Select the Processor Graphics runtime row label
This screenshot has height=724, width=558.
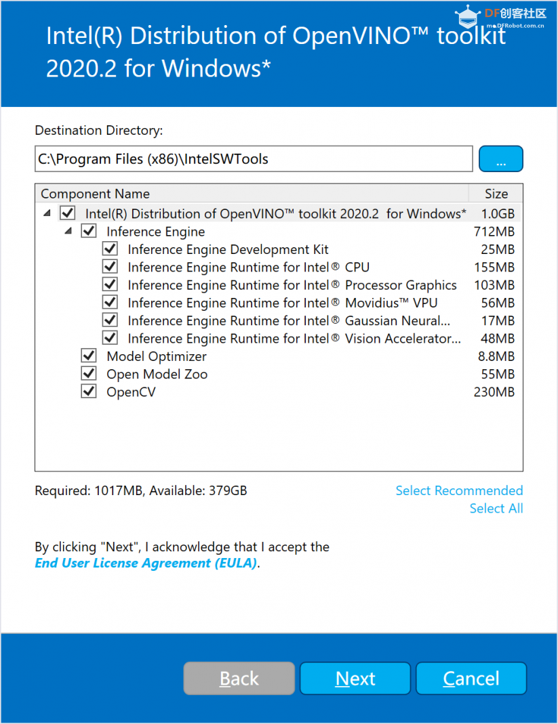click(x=292, y=285)
